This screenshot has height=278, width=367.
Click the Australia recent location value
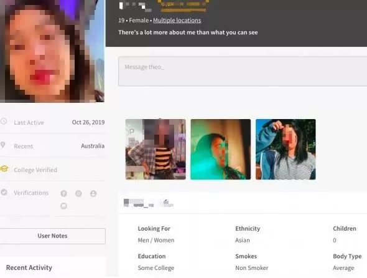point(93,146)
